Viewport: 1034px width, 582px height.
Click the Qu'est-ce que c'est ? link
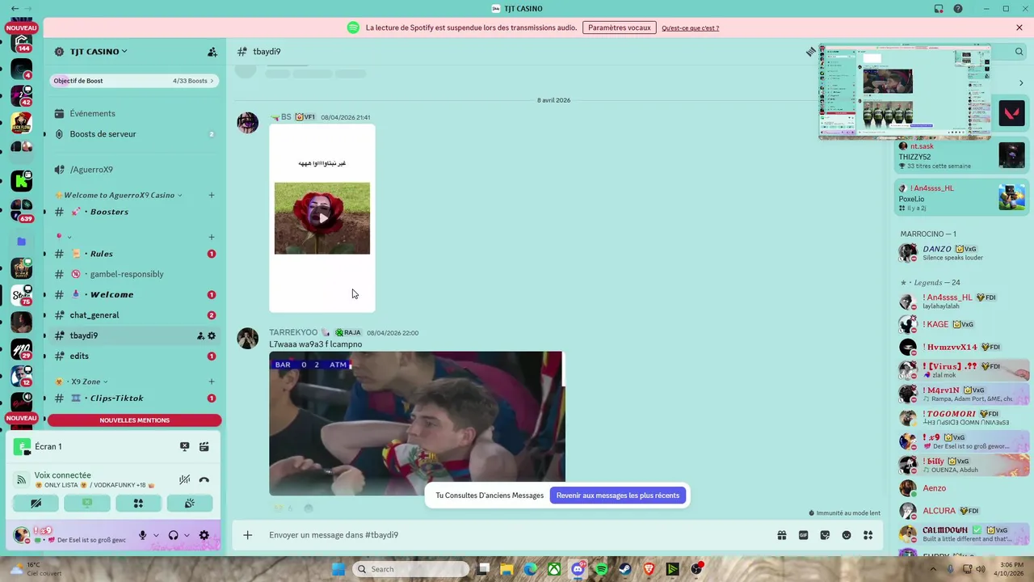click(691, 28)
